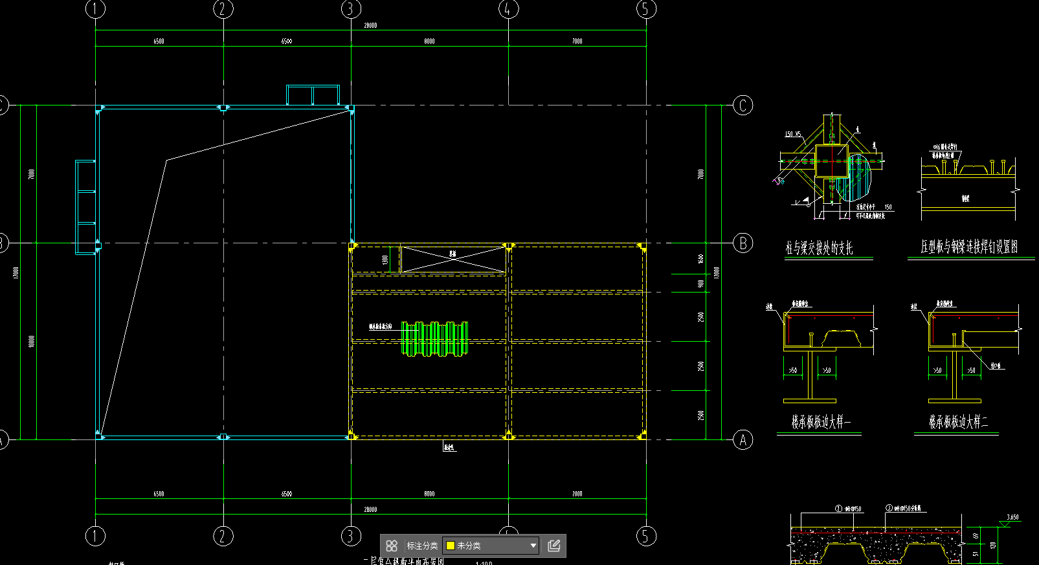Click the 3.650 elevation mark
The image size is (1039, 565).
pyautogui.click(x=1012, y=517)
